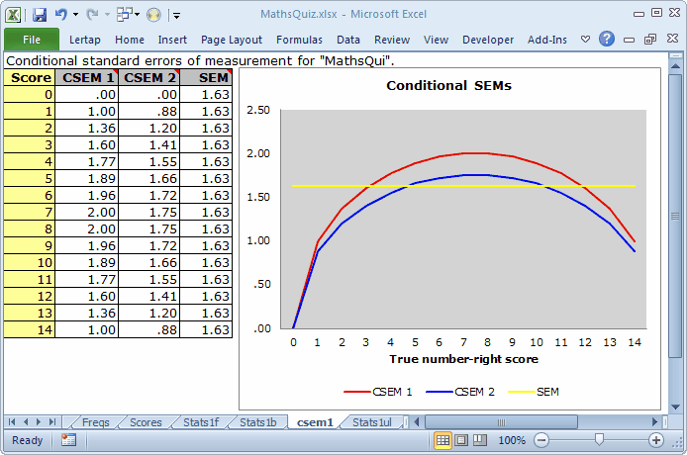The height and width of the screenshot is (455, 687).
Task: Zoom in with the plus button
Action: [656, 440]
